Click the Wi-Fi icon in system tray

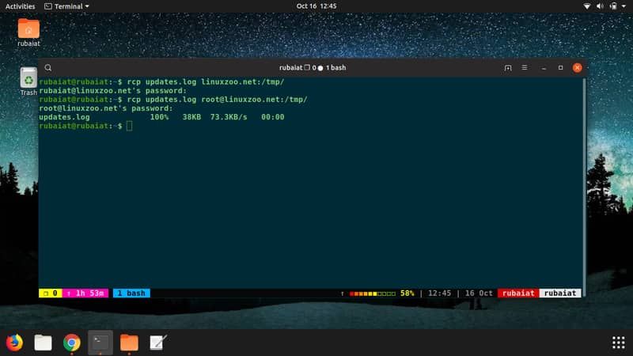point(588,6)
